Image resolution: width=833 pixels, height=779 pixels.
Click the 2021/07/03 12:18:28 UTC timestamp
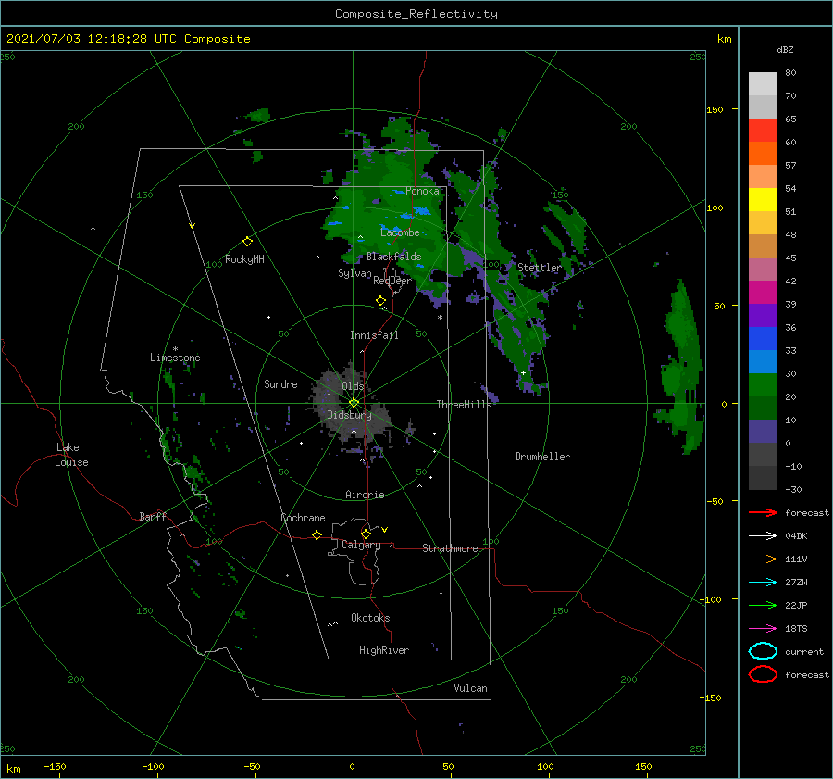coord(91,39)
